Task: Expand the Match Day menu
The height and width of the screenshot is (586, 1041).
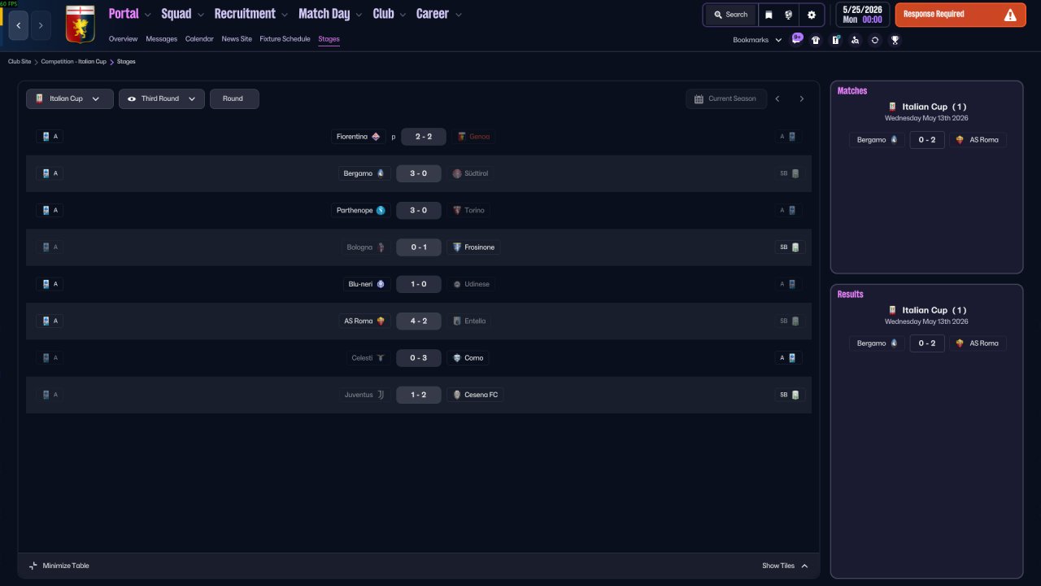Action: [x=331, y=14]
